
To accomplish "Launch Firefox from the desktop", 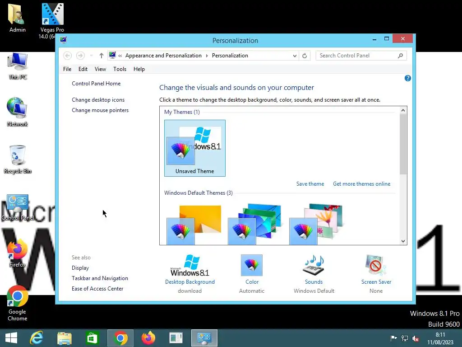I will 18,253.
